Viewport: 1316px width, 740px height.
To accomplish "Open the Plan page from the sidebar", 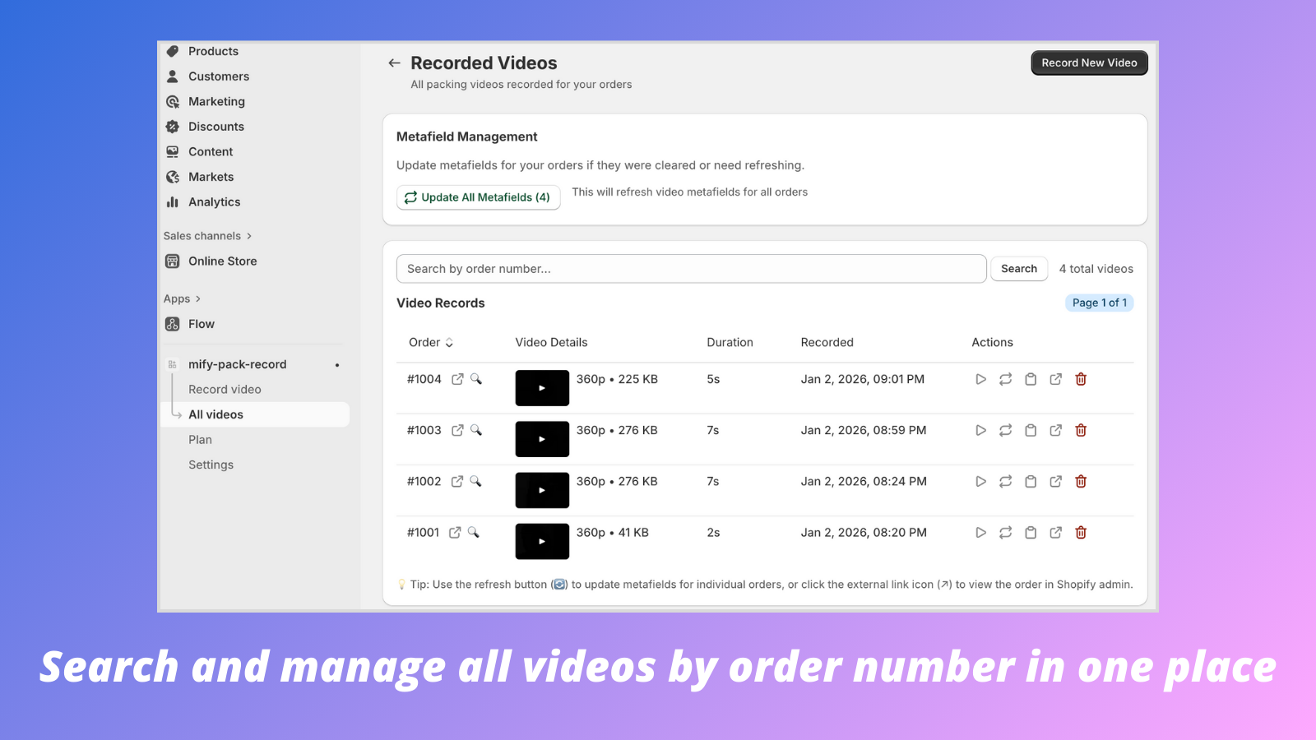I will click(200, 439).
